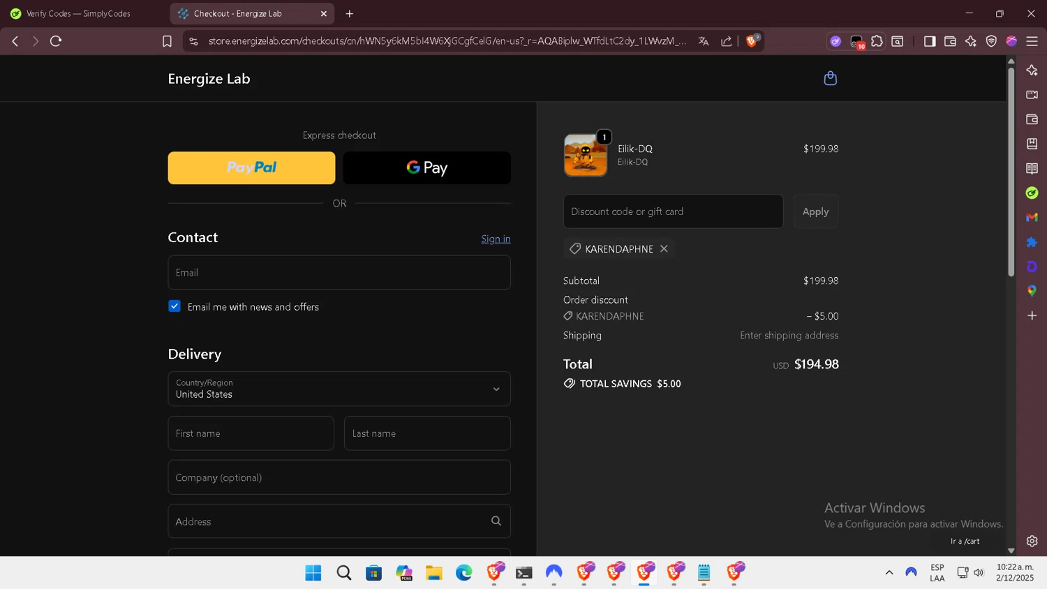The width and height of the screenshot is (1047, 589).
Task: Add a new sidebar item plus
Action: [x=1032, y=315]
